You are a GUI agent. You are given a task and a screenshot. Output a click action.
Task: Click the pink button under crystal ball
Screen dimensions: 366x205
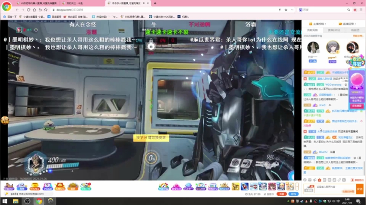pos(357,106)
